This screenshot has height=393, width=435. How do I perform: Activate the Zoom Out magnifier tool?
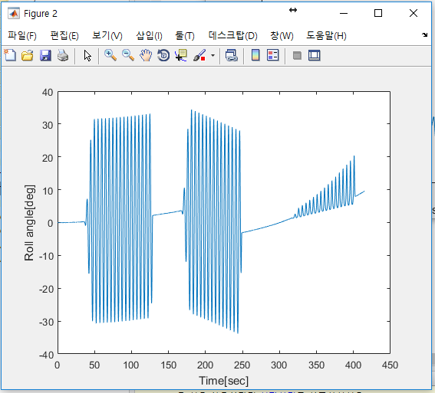pos(128,55)
